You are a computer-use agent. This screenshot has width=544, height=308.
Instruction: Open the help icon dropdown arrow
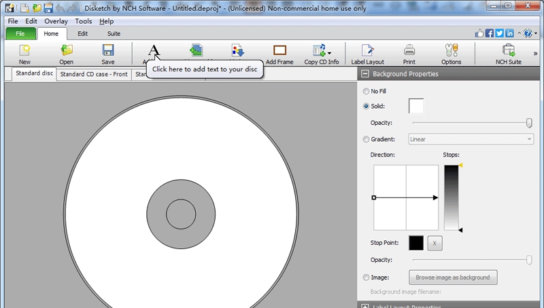(536, 33)
